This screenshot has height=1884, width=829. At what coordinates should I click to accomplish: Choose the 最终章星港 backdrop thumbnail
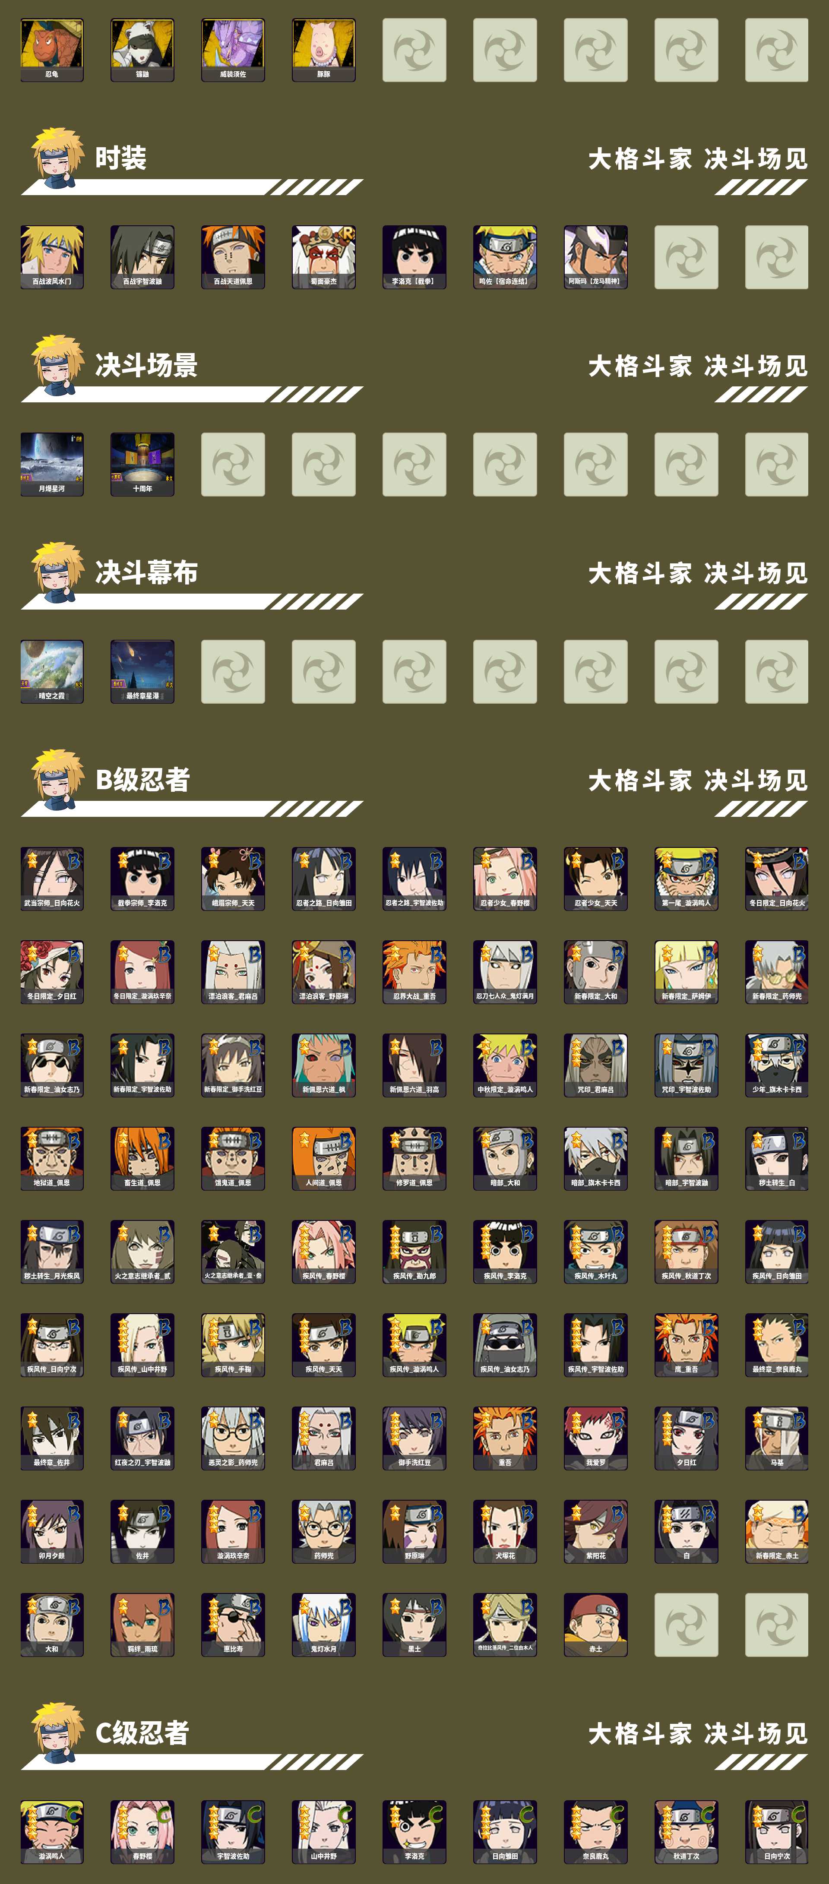(142, 671)
